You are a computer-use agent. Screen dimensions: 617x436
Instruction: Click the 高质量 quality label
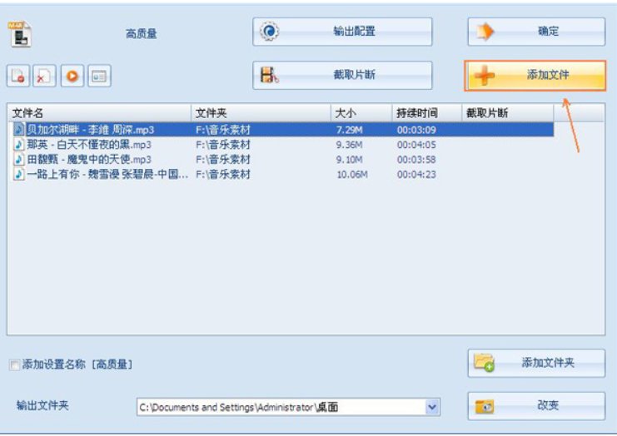(x=142, y=34)
